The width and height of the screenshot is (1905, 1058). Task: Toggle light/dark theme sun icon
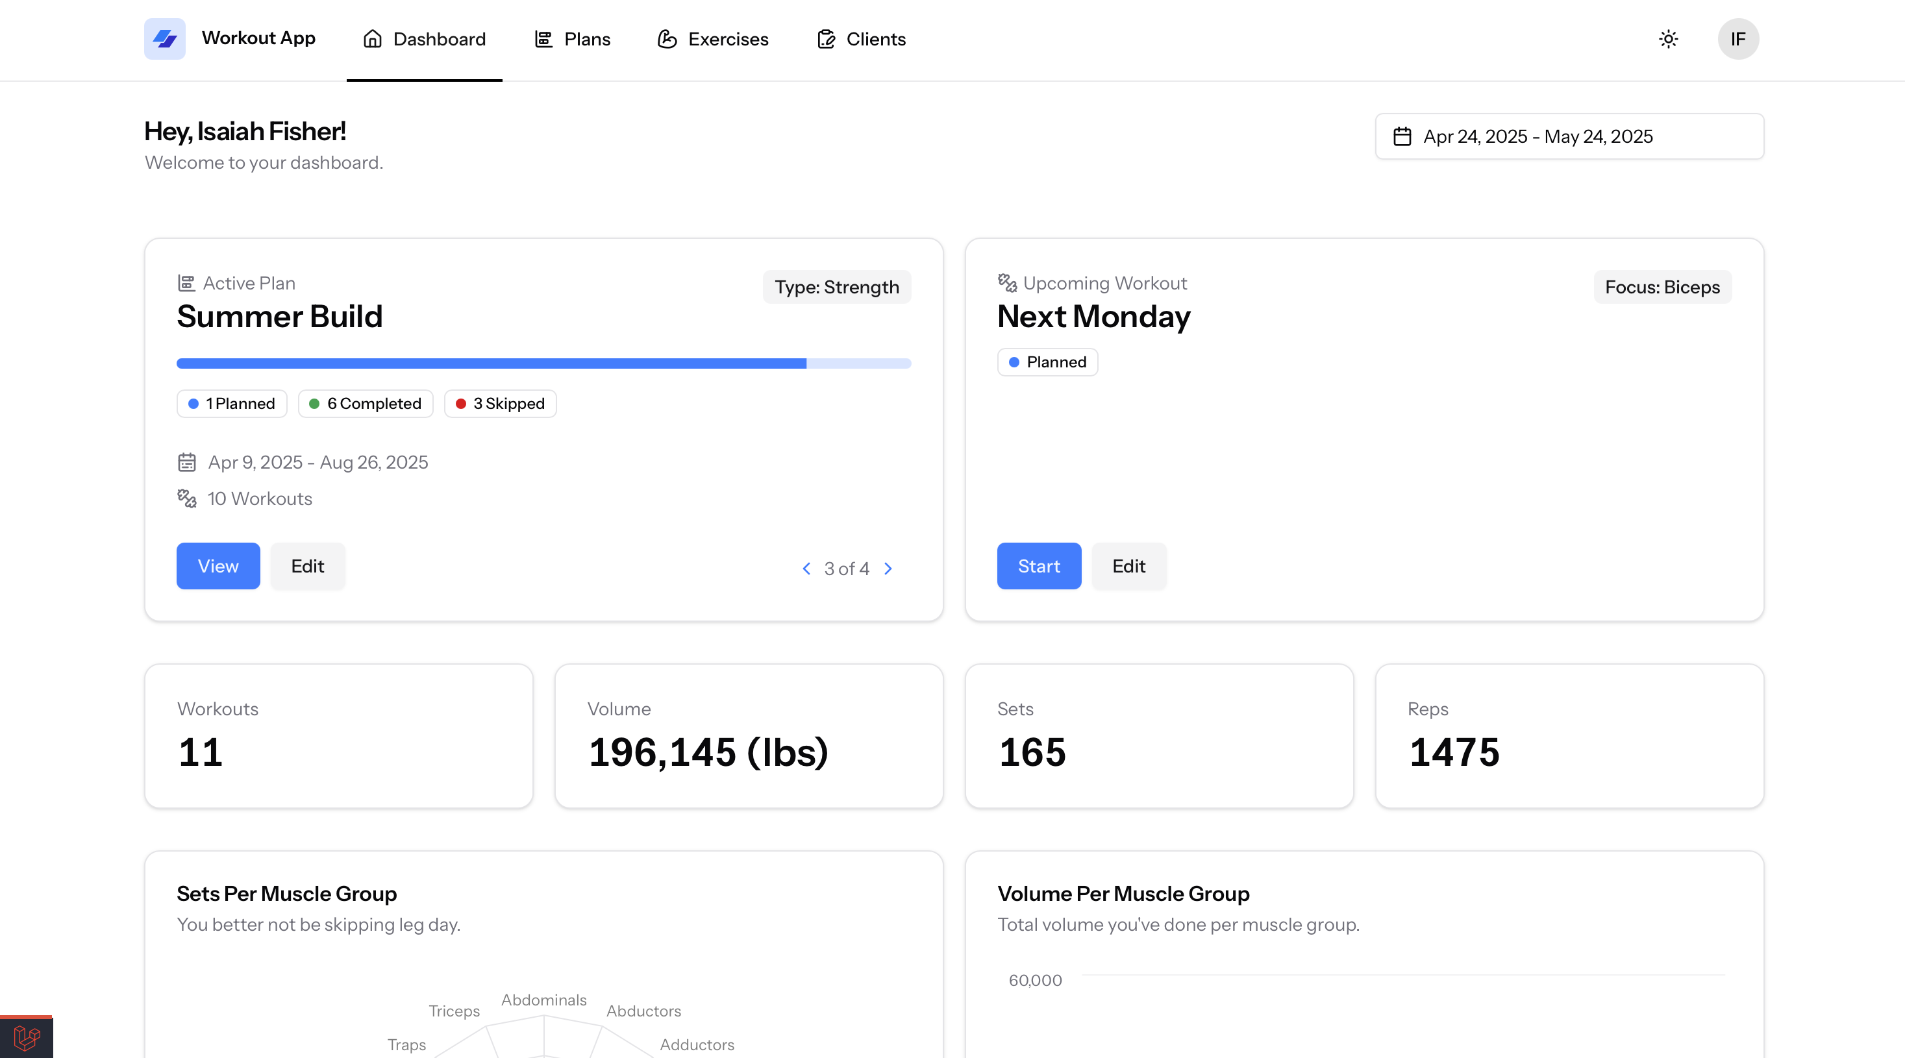(x=1669, y=38)
